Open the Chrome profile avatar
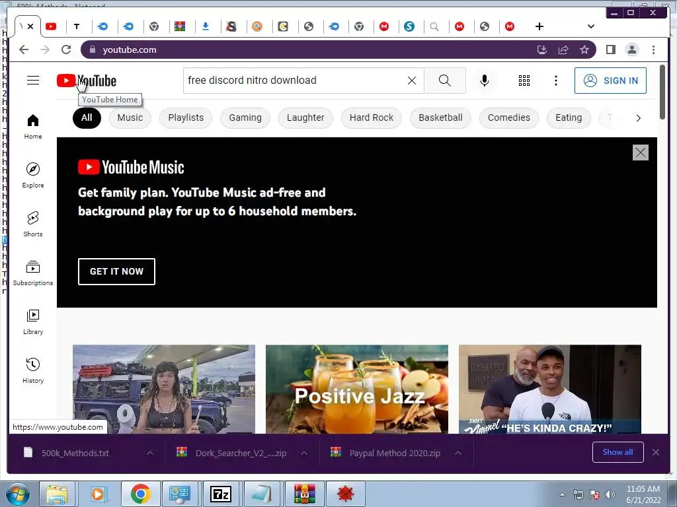The image size is (677, 507). 631,50
